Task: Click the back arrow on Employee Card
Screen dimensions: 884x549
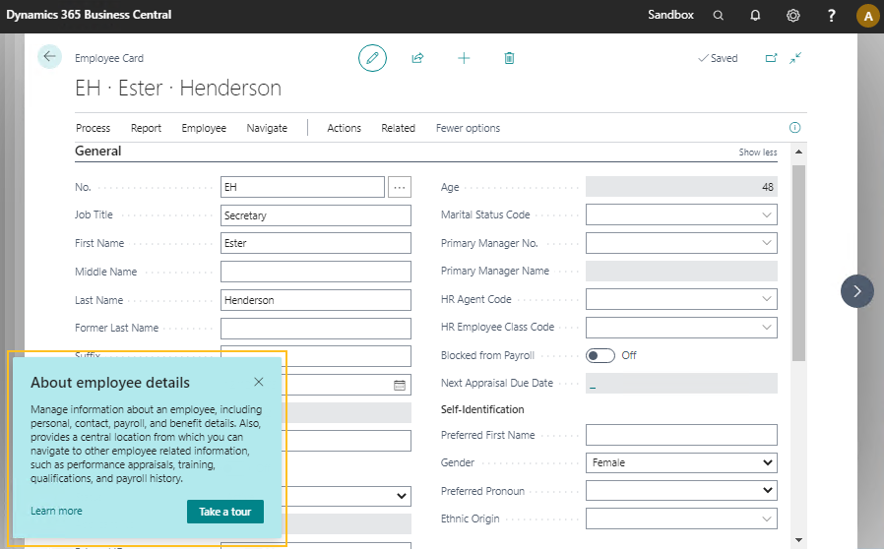Action: [x=49, y=57]
